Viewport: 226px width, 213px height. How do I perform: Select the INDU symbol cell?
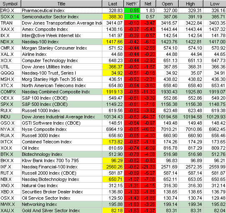[x=10, y=117]
